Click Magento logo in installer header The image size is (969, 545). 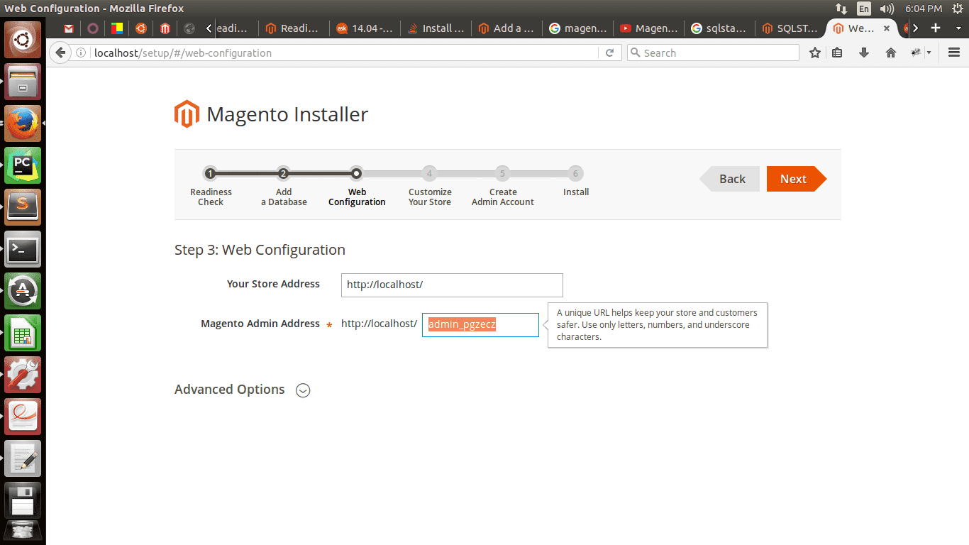point(187,114)
